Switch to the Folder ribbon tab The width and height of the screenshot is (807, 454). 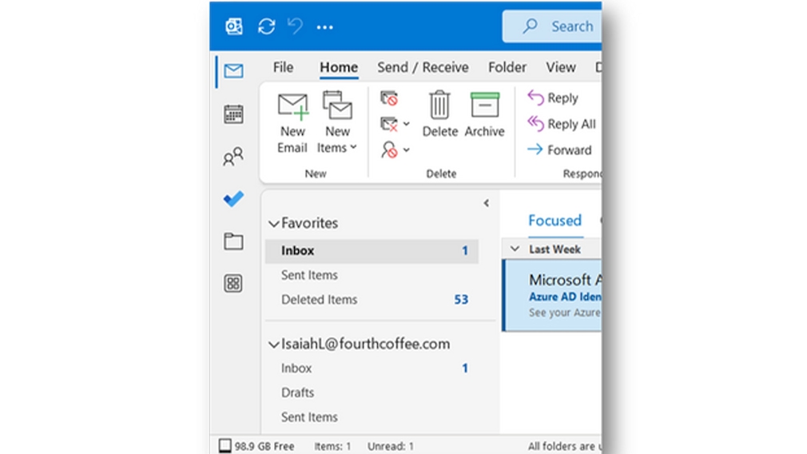[507, 67]
